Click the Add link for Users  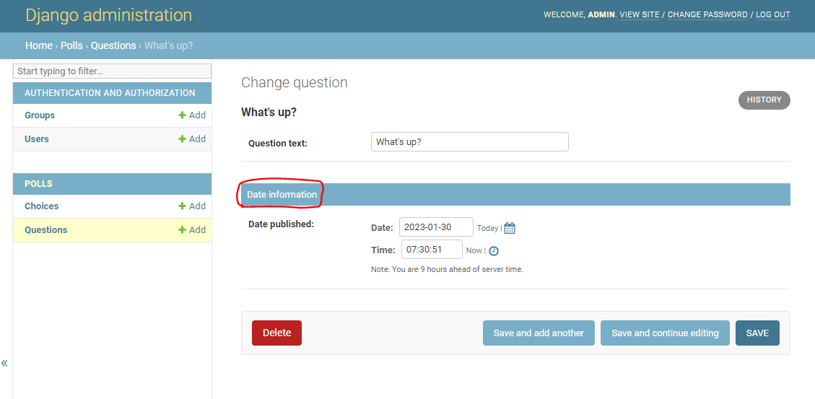point(192,139)
